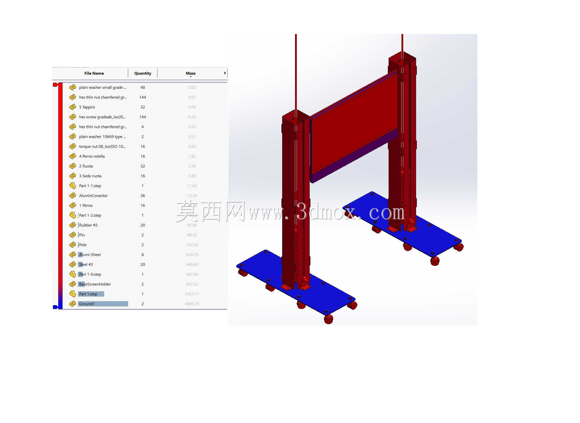Click icon beside BaseScreenHolder

coord(73,284)
